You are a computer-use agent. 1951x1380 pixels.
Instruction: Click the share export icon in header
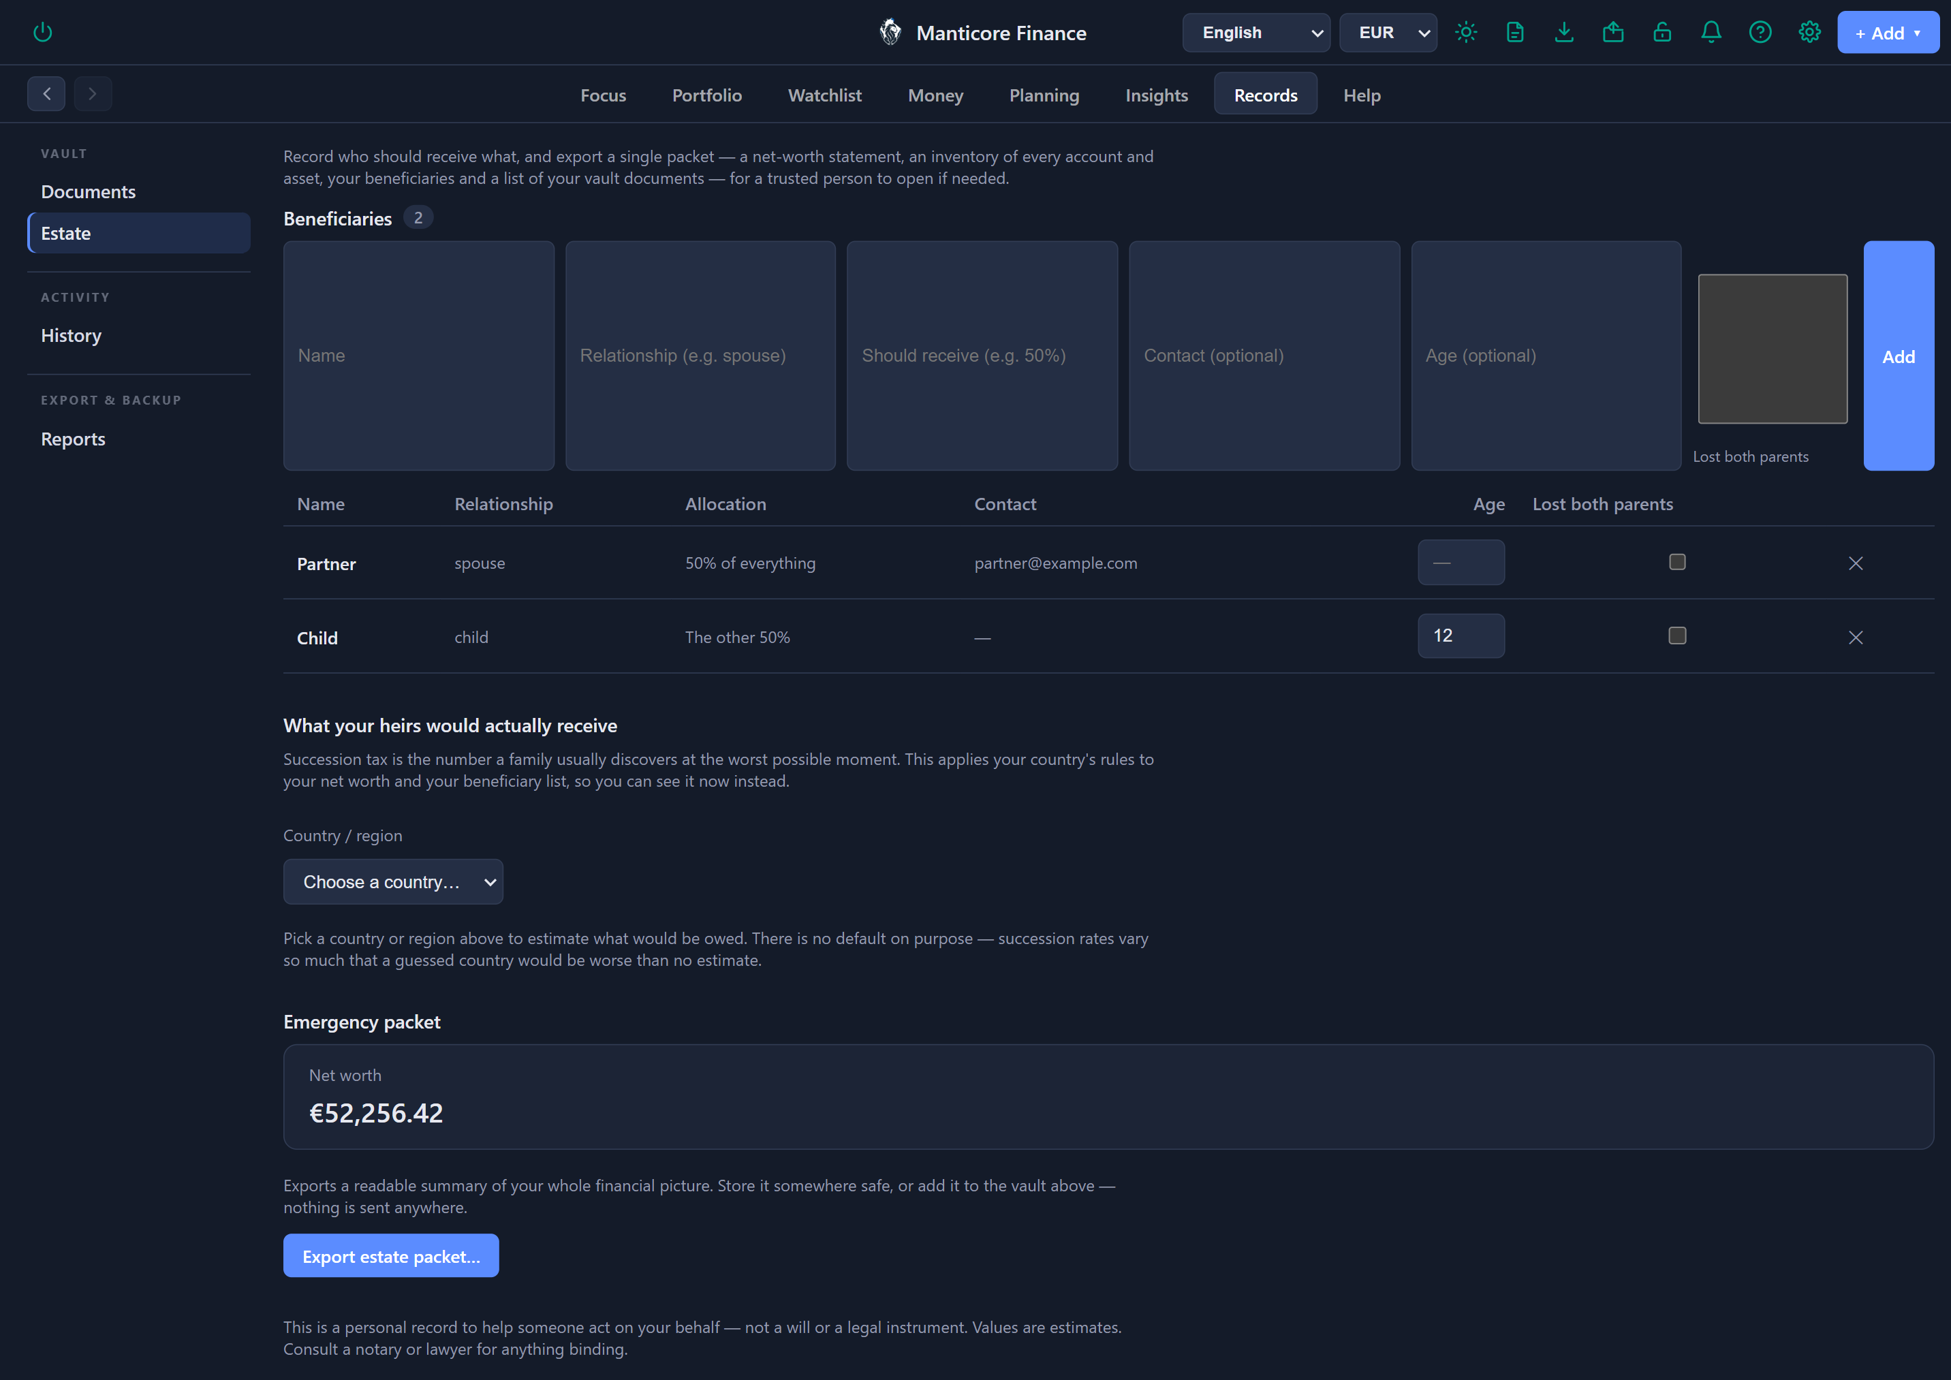(x=1613, y=32)
